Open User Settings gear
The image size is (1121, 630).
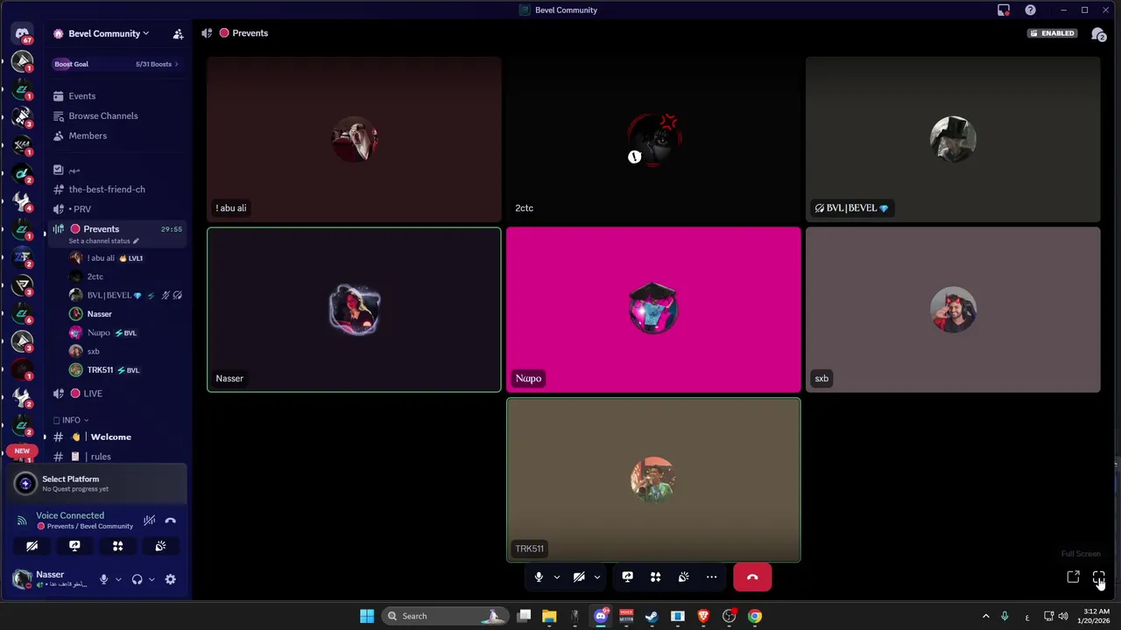pyautogui.click(x=170, y=579)
